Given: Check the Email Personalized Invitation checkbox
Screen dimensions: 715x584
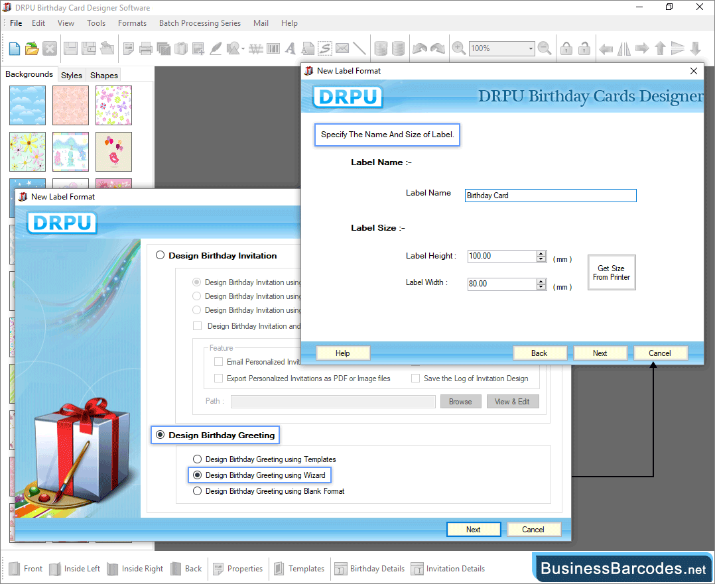Looking at the screenshot, I should coord(218,361).
